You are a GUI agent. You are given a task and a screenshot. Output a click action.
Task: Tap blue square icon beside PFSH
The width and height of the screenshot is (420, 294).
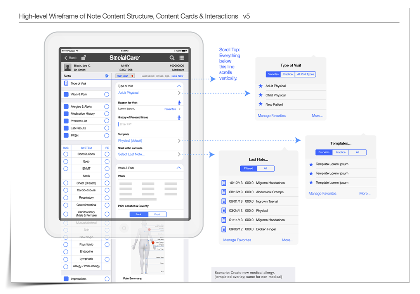coord(66,136)
